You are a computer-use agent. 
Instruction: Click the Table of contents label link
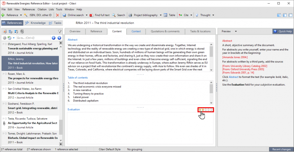tap(78, 77)
